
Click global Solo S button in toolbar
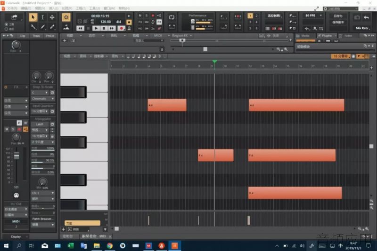(x=147, y=16)
